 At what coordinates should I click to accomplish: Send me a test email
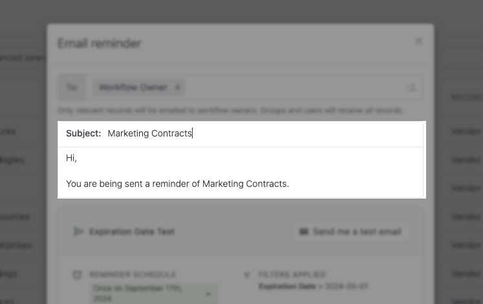pos(350,232)
